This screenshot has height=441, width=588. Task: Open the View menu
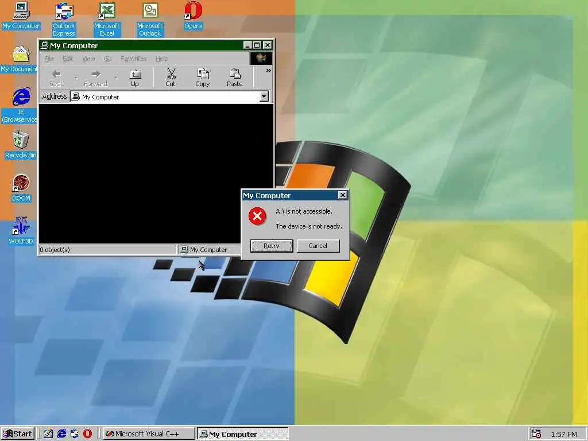88,59
